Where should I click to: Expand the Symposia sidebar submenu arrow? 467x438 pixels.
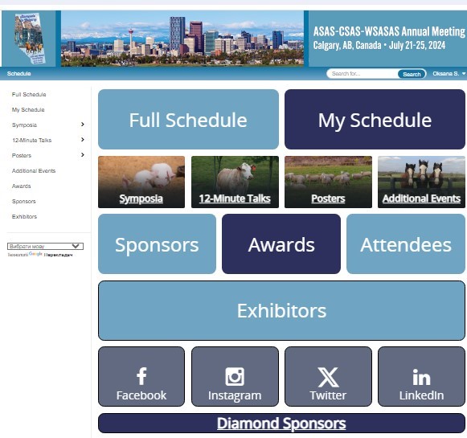[x=83, y=125]
